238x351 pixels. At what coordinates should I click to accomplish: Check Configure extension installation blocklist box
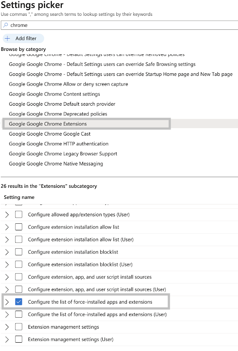19,252
